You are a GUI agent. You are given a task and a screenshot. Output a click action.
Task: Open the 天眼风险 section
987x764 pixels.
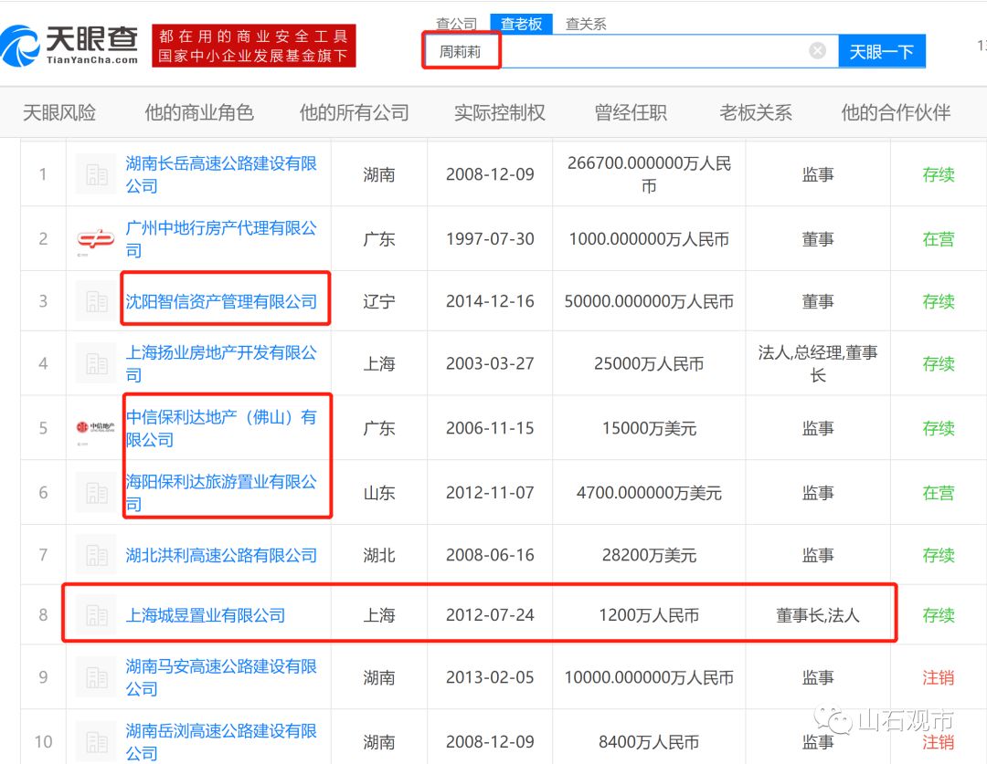[x=59, y=112]
